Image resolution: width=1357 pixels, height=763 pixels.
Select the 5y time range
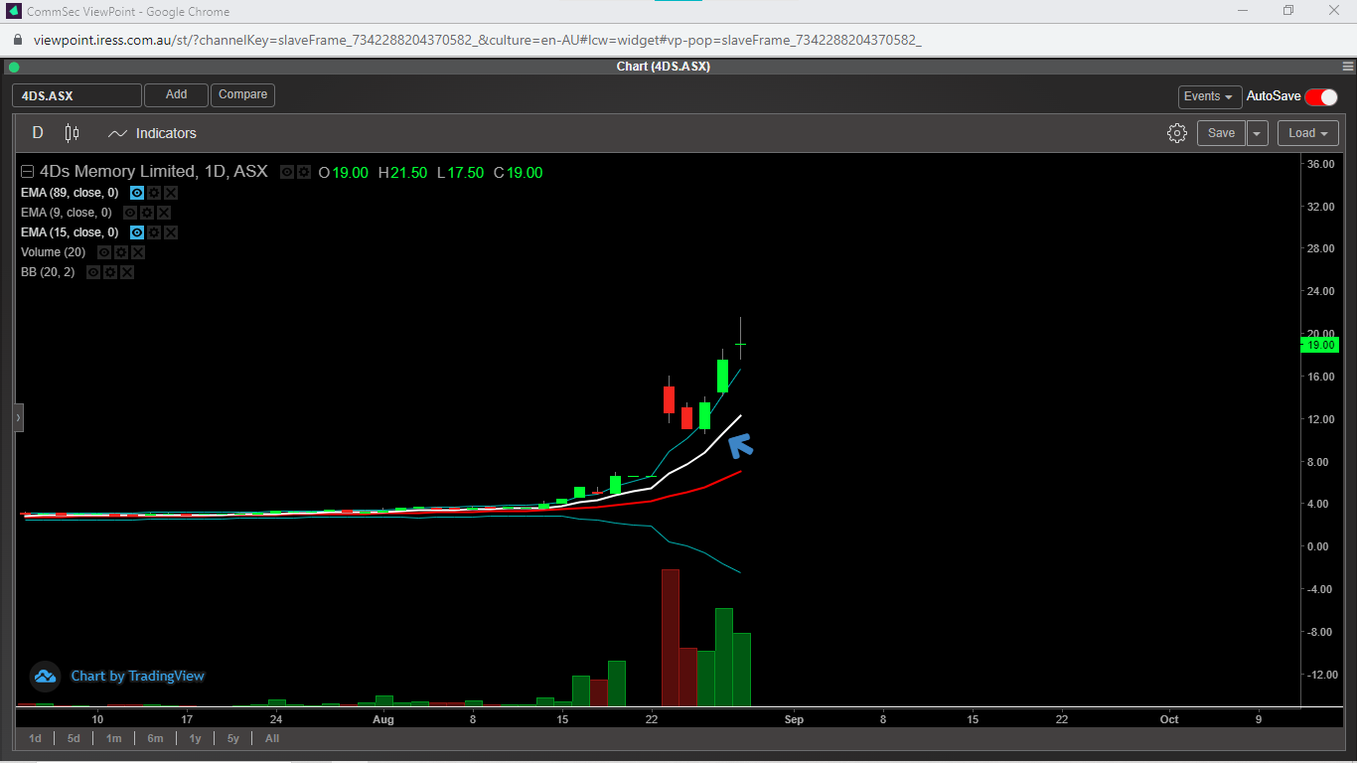[233, 738]
